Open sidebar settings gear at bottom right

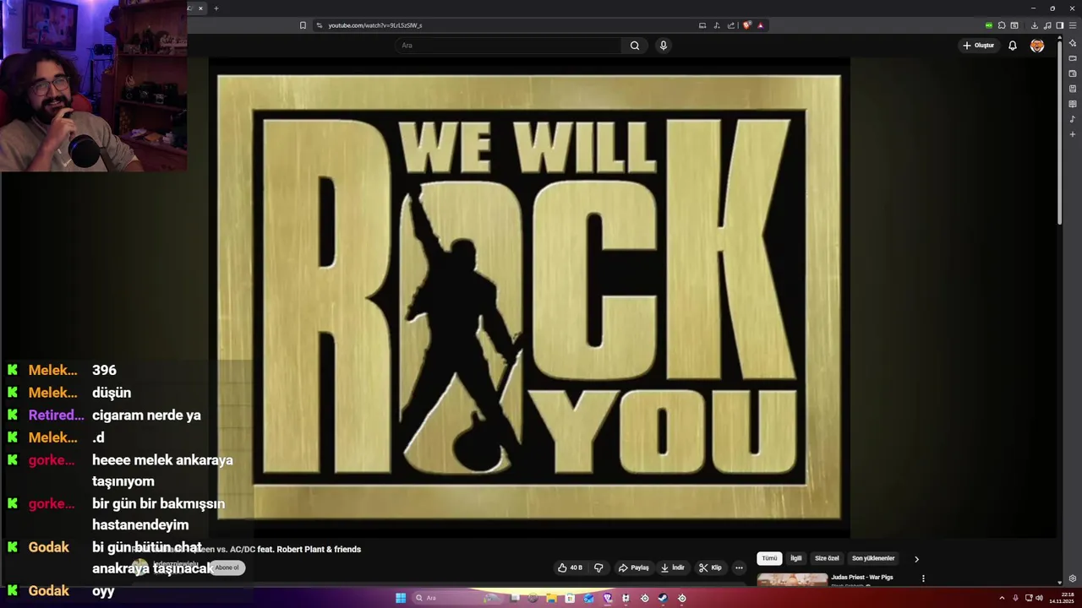[x=1073, y=578]
